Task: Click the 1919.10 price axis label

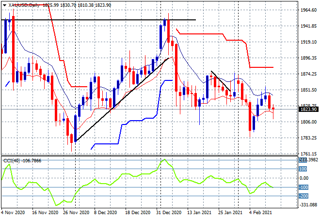Action: click(308, 42)
